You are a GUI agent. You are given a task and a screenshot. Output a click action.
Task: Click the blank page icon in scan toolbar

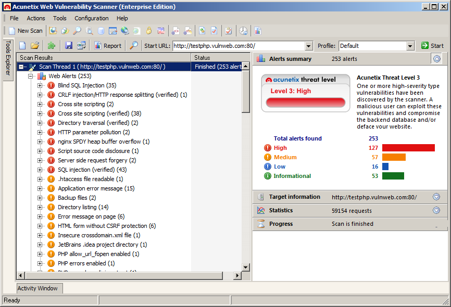[22, 45]
